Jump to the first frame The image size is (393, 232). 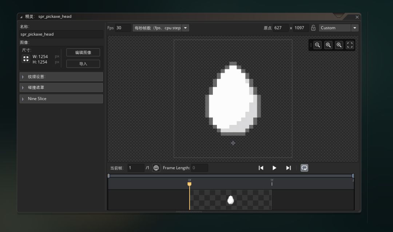coord(261,168)
